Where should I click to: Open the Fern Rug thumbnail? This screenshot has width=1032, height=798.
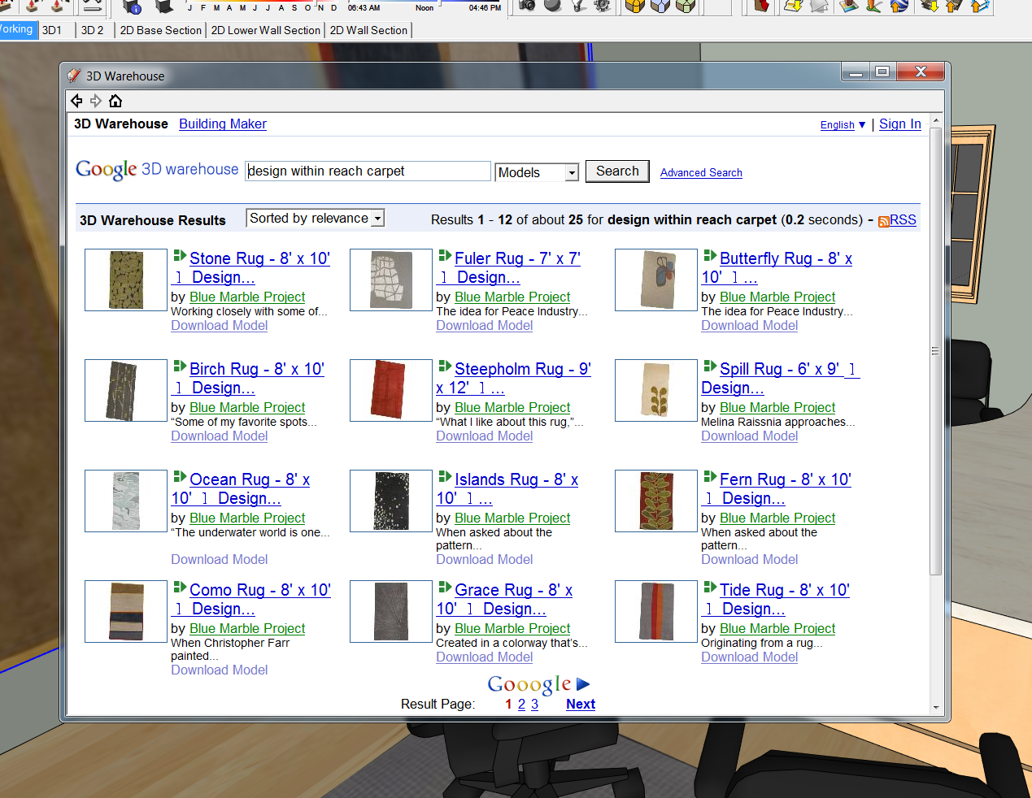[655, 501]
